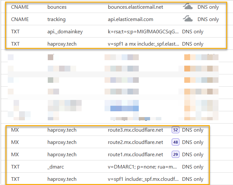Click 'api._domainkey' record name

point(65,32)
